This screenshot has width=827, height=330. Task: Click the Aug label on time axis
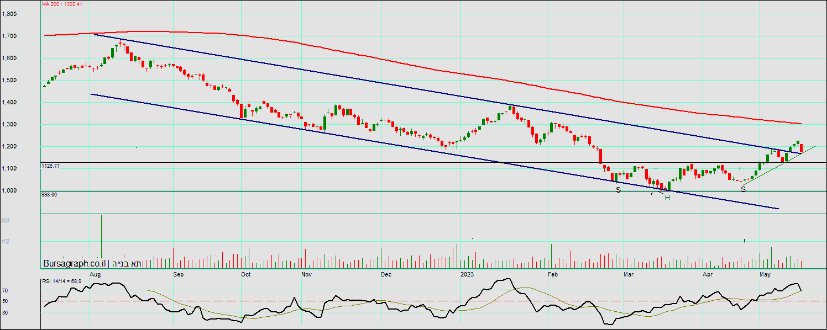95,274
